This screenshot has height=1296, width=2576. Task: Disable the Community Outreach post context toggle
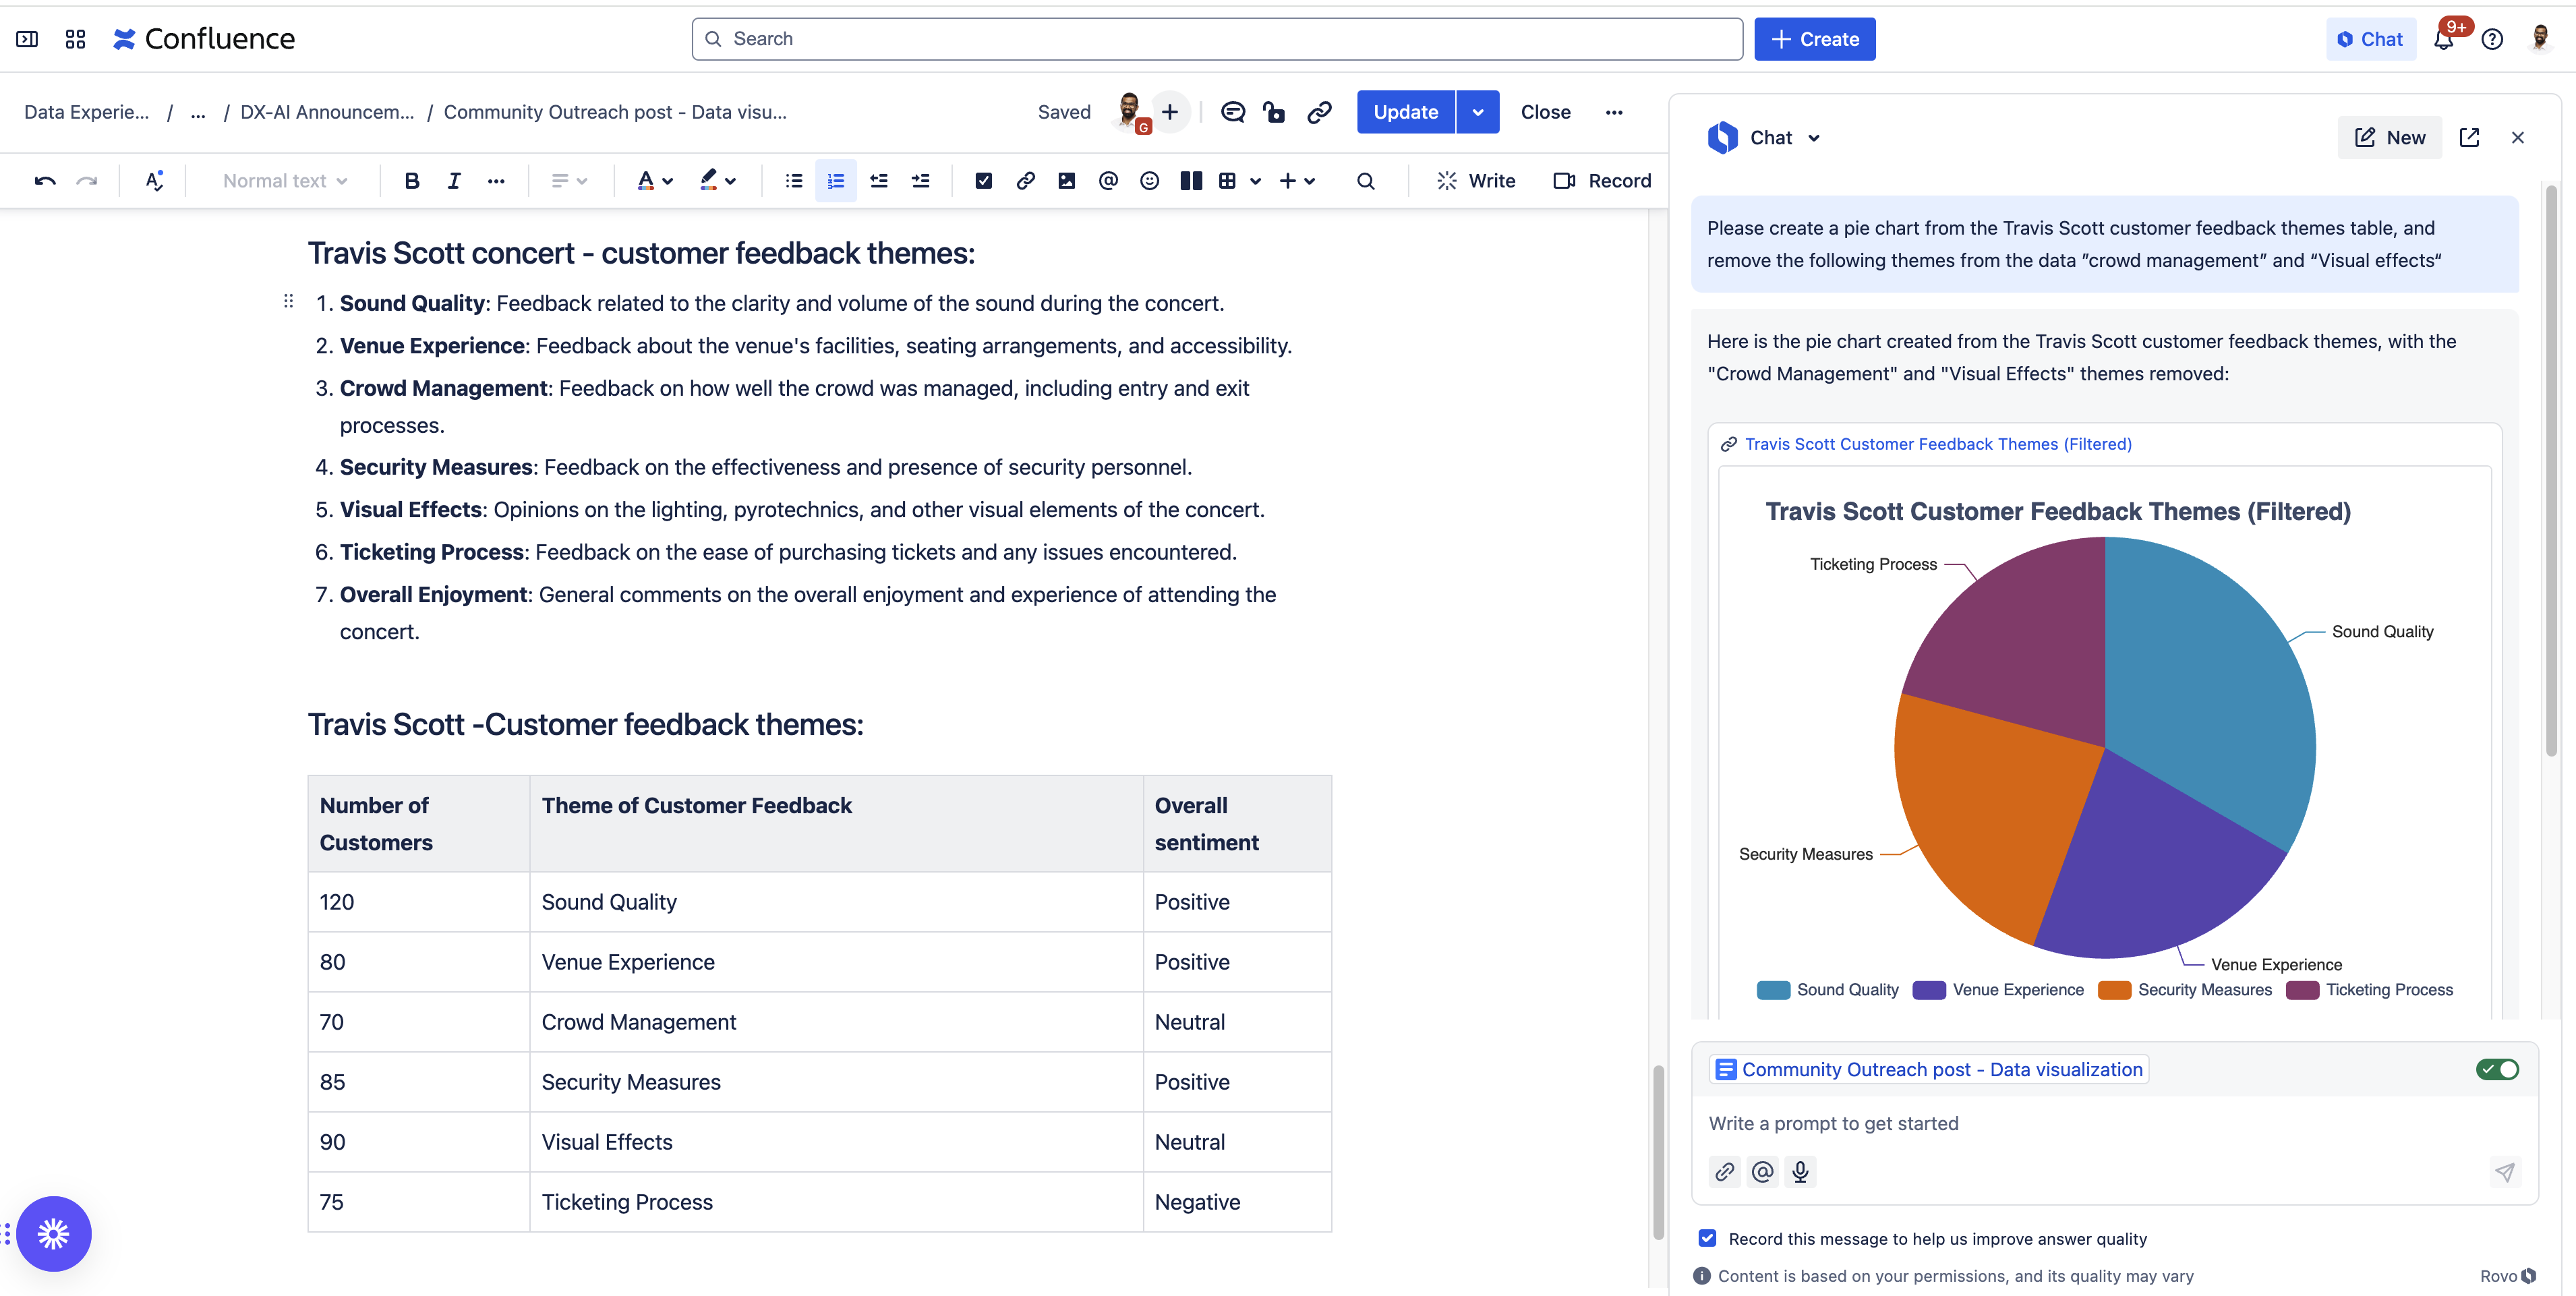point(2497,1069)
